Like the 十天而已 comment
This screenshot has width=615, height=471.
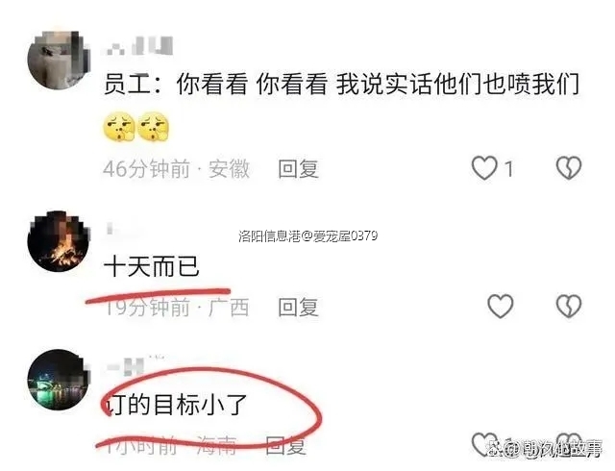[x=501, y=306]
